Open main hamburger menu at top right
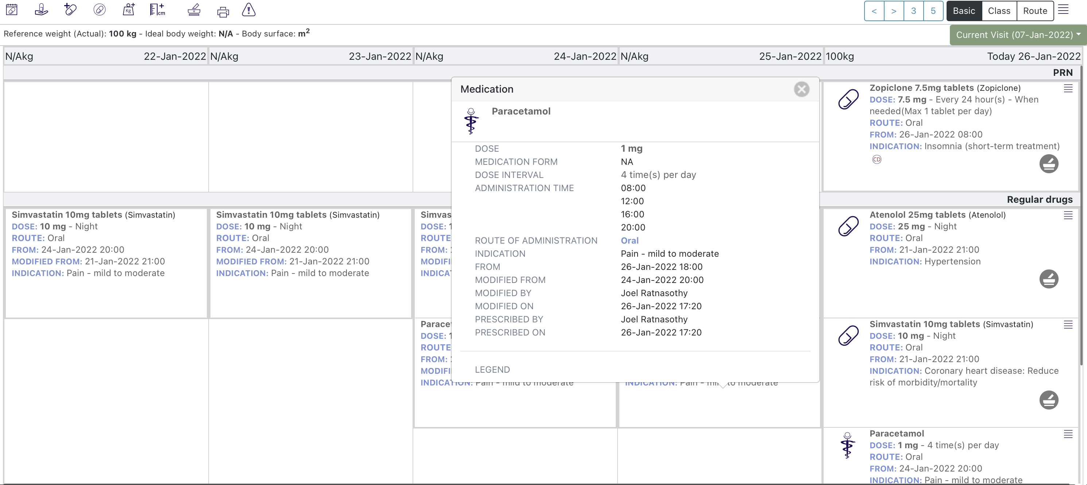 coord(1063,10)
